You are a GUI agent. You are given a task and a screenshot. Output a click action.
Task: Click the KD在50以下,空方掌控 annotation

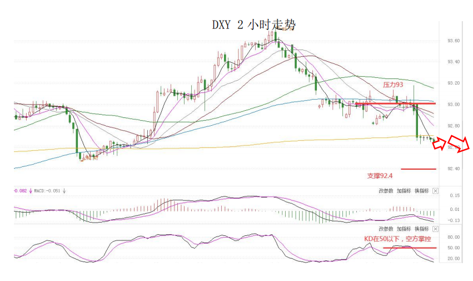click(397, 238)
